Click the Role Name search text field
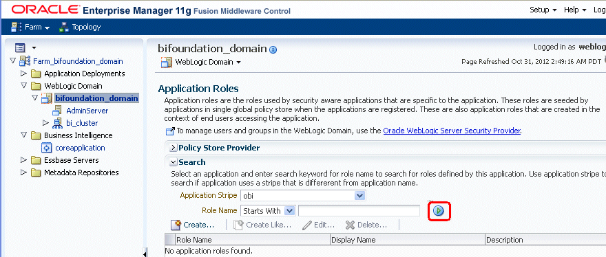 click(359, 211)
